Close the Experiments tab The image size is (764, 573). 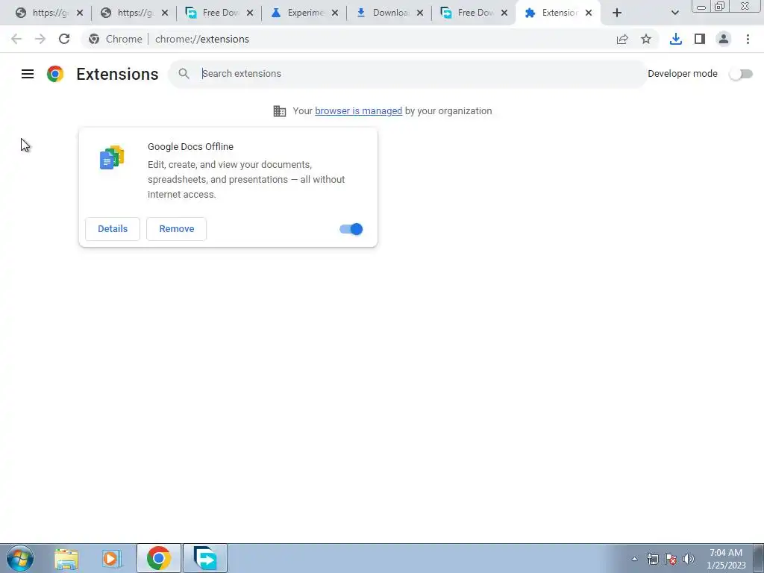[x=335, y=13]
